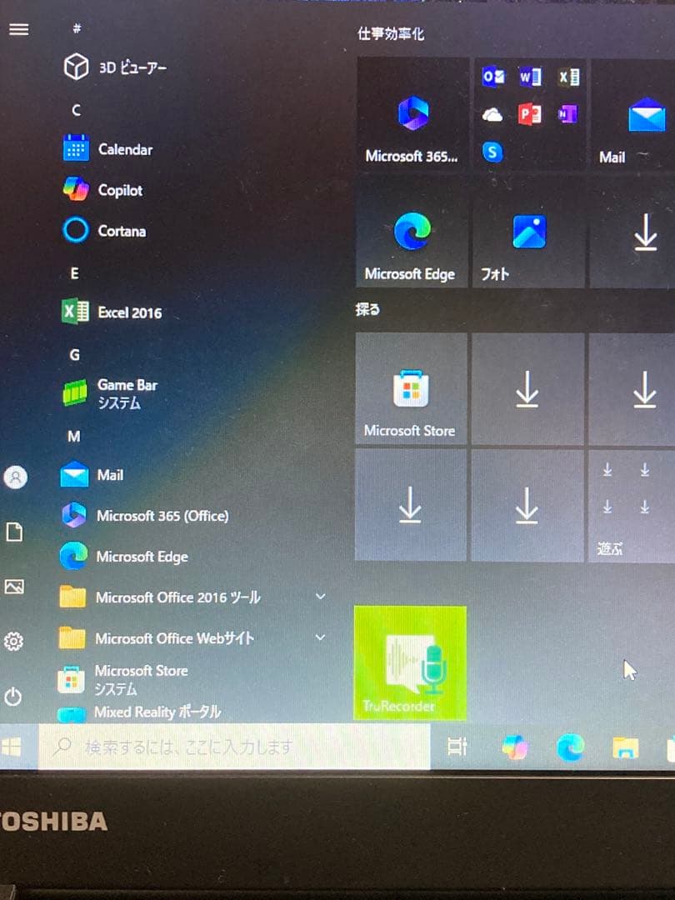Launch the TruRecorder tile

click(411, 662)
